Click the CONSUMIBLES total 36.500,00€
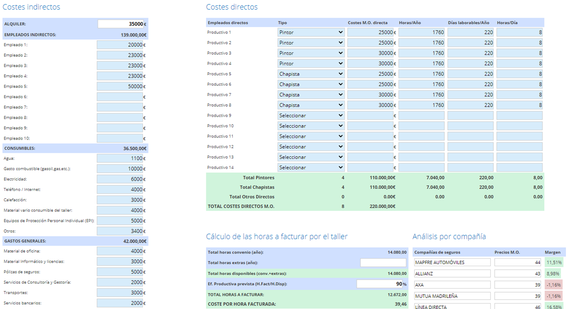 pyautogui.click(x=135, y=149)
